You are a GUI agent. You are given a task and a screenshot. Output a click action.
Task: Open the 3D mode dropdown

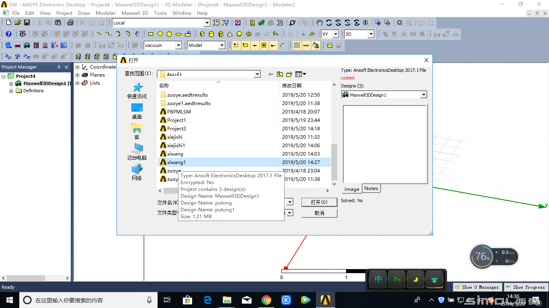pos(371,34)
